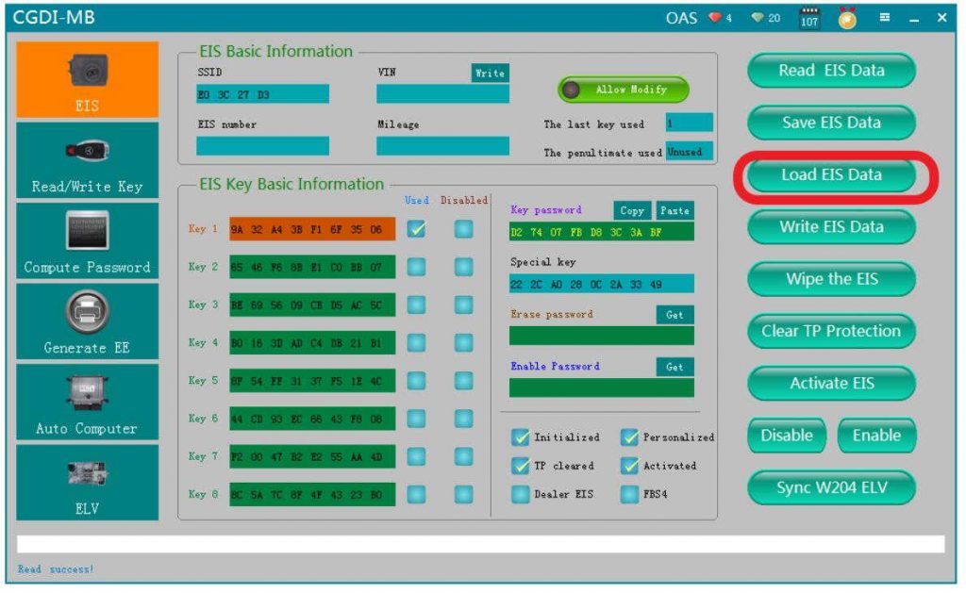Select the Key 7 hex value
Screen dimensions: 966x593
[x=312, y=457]
